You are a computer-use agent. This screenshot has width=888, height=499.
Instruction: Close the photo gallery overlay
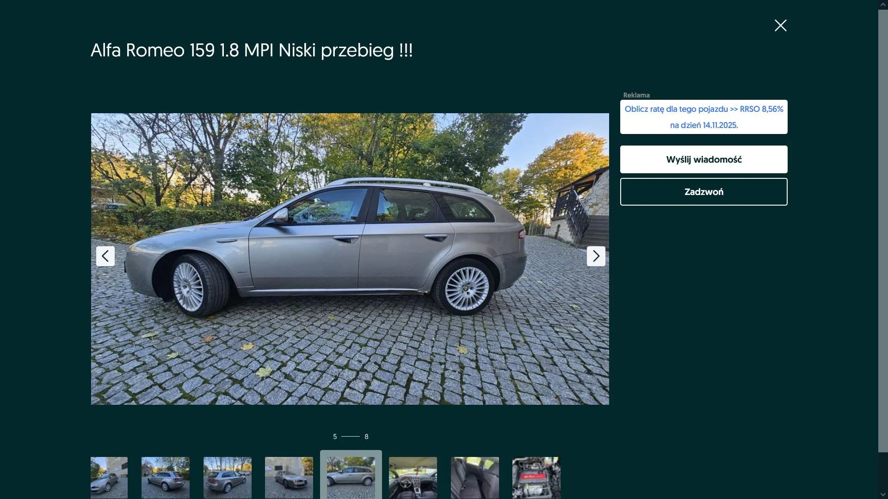point(780,25)
